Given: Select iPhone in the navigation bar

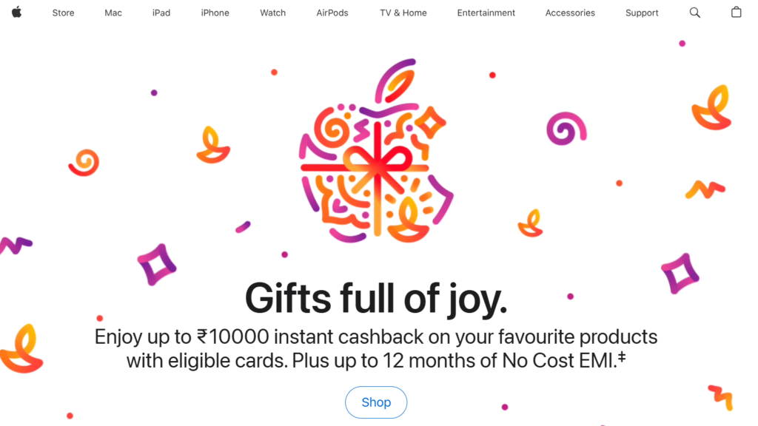Looking at the screenshot, I should pyautogui.click(x=215, y=13).
